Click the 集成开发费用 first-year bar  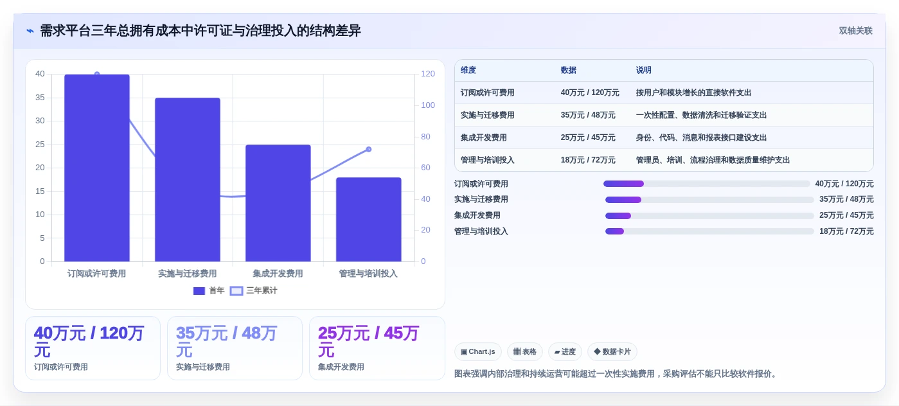278,203
